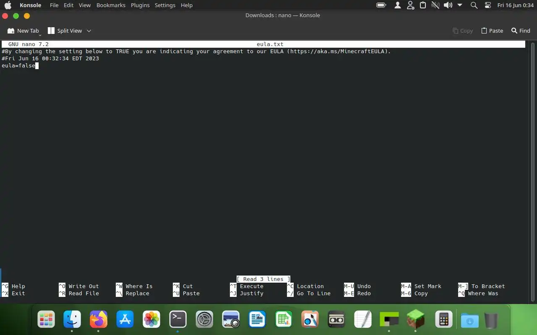Viewport: 537px width, 335px height.
Task: Click the ^C Location shortcut
Action: pyautogui.click(x=305, y=286)
